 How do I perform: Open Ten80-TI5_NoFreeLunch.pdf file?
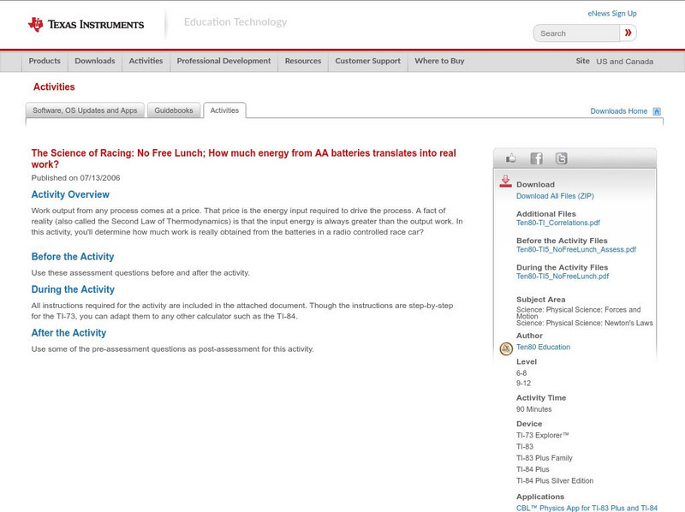click(x=563, y=276)
